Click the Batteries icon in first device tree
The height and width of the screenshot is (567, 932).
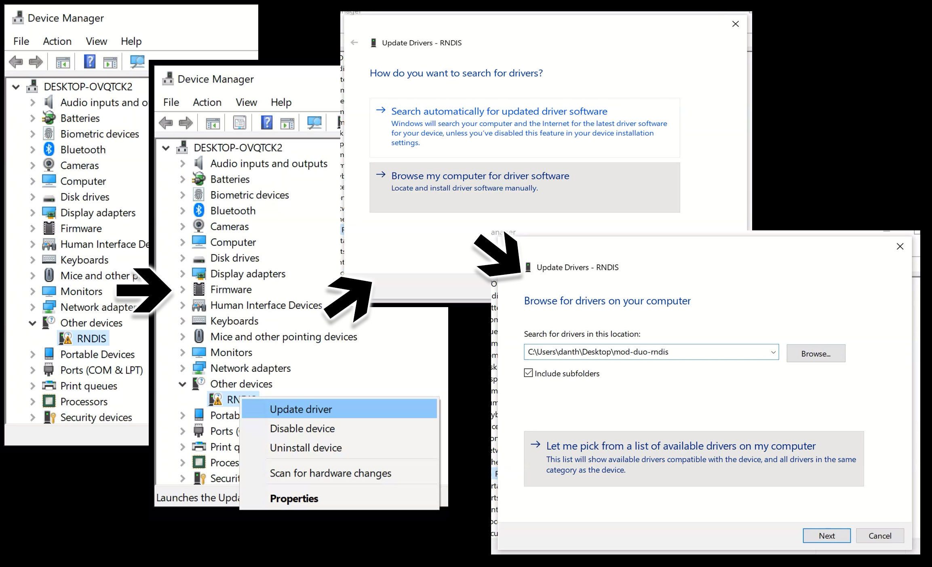point(49,118)
